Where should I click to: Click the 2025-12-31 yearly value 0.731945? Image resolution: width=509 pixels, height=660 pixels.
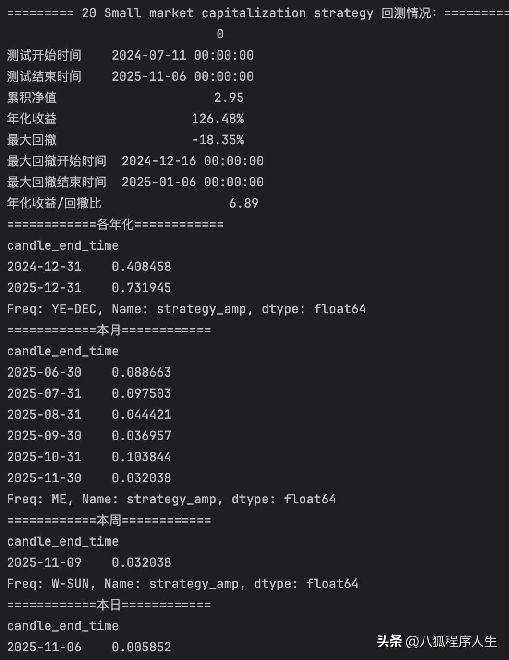pyautogui.click(x=141, y=288)
